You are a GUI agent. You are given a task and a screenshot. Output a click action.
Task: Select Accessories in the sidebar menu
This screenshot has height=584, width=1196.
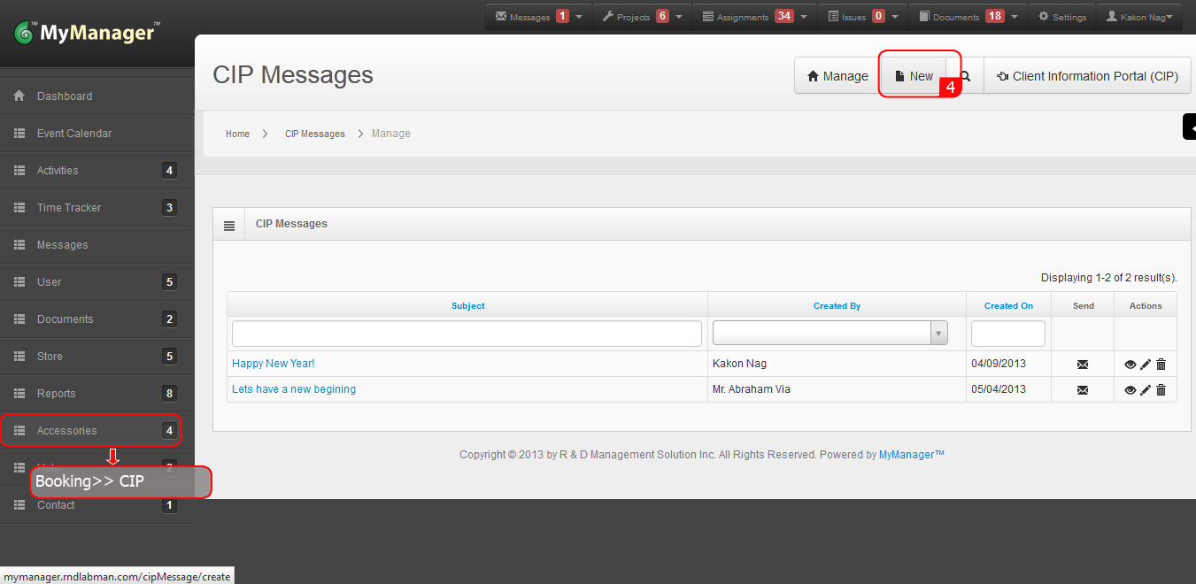point(67,431)
